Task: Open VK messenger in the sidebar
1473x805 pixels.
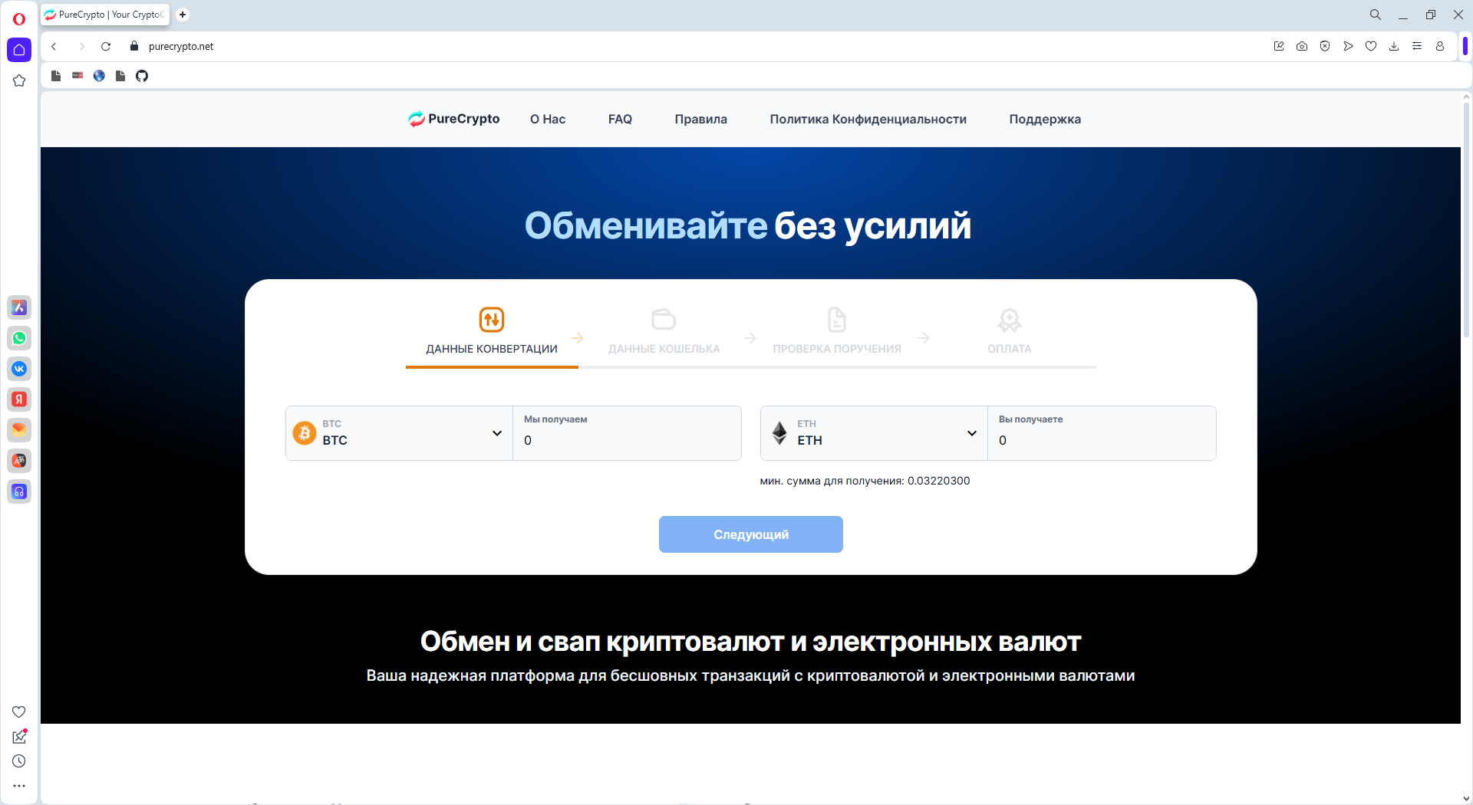Action: click(x=19, y=369)
